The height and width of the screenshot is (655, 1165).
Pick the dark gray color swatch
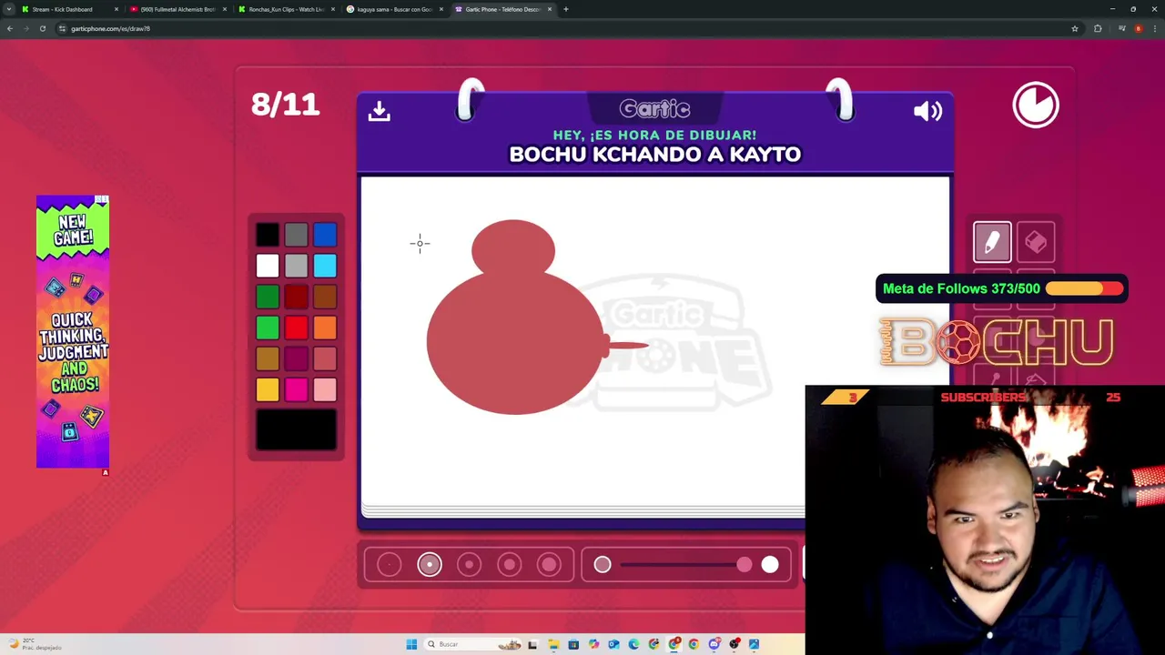click(x=296, y=236)
